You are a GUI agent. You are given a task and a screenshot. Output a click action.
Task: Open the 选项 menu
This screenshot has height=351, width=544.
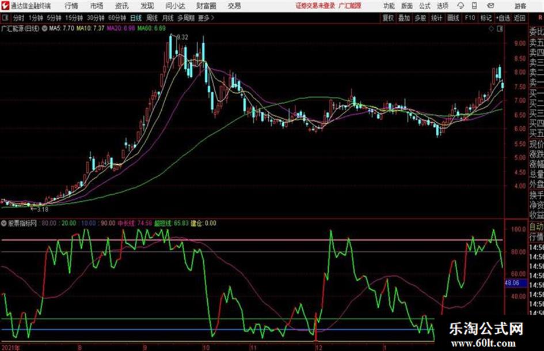[x=442, y=6]
